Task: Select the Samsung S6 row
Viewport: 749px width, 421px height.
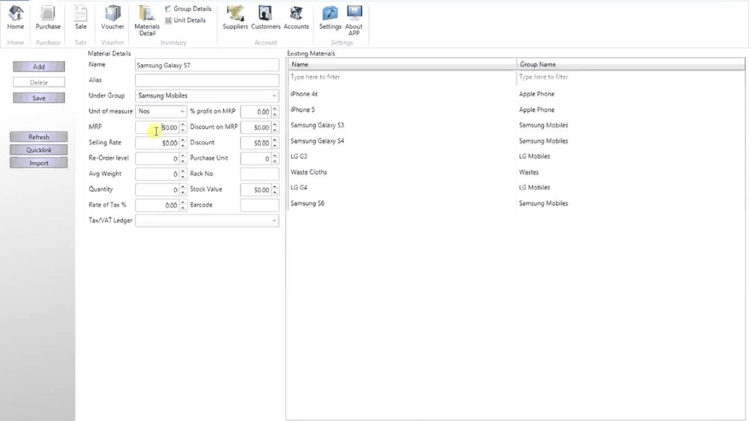Action: (x=516, y=203)
